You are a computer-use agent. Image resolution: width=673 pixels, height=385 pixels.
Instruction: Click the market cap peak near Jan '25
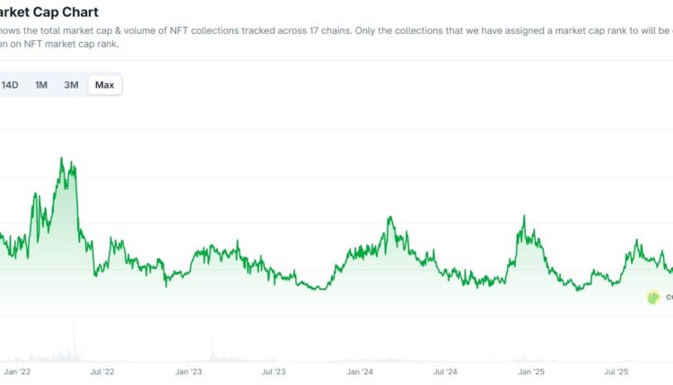click(x=522, y=216)
